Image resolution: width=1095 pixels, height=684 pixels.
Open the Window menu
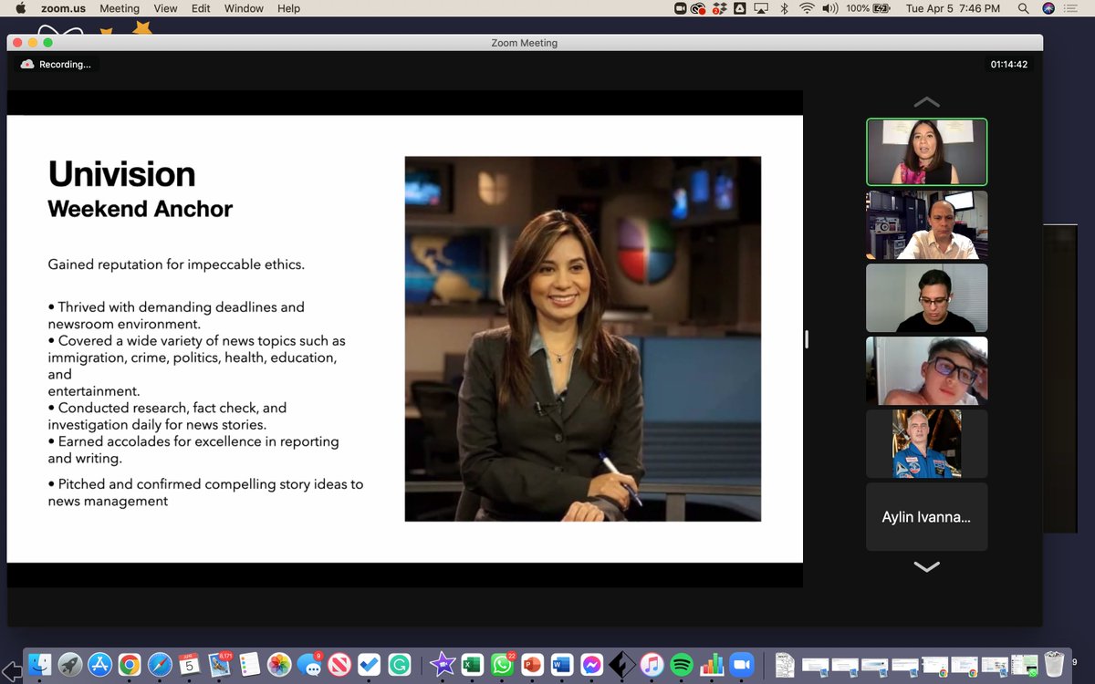pyautogui.click(x=244, y=8)
